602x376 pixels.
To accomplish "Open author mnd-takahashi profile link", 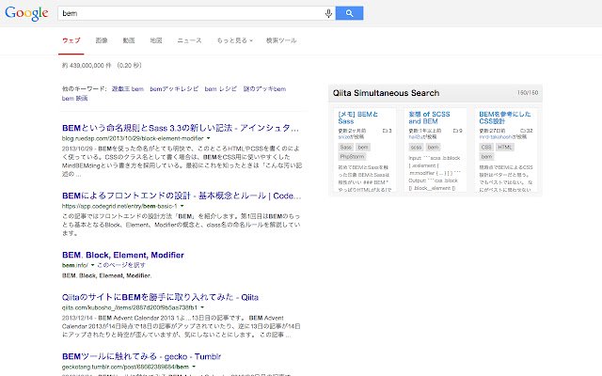I will click(498, 137).
